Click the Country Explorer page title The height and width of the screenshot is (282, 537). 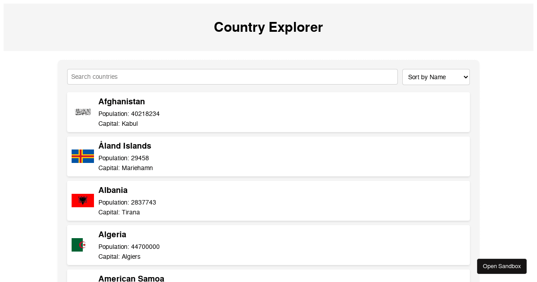click(x=268, y=27)
